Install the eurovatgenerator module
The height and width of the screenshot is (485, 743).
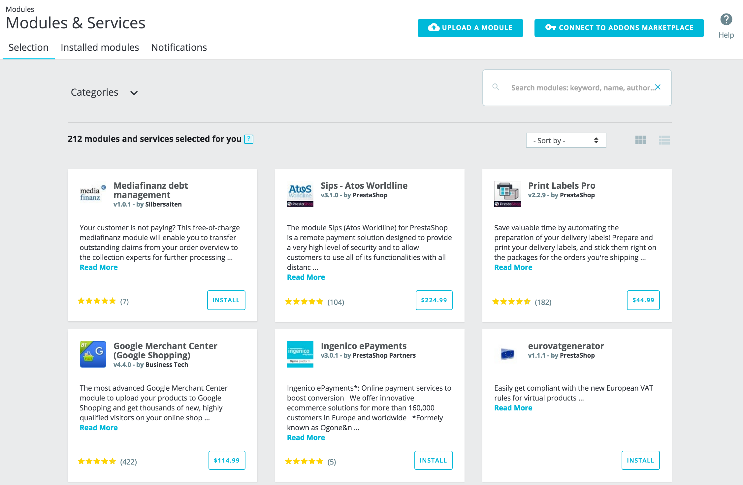tap(640, 460)
